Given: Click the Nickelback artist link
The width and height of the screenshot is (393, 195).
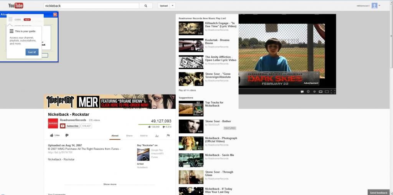Looking at the screenshot, I should 142,167.
